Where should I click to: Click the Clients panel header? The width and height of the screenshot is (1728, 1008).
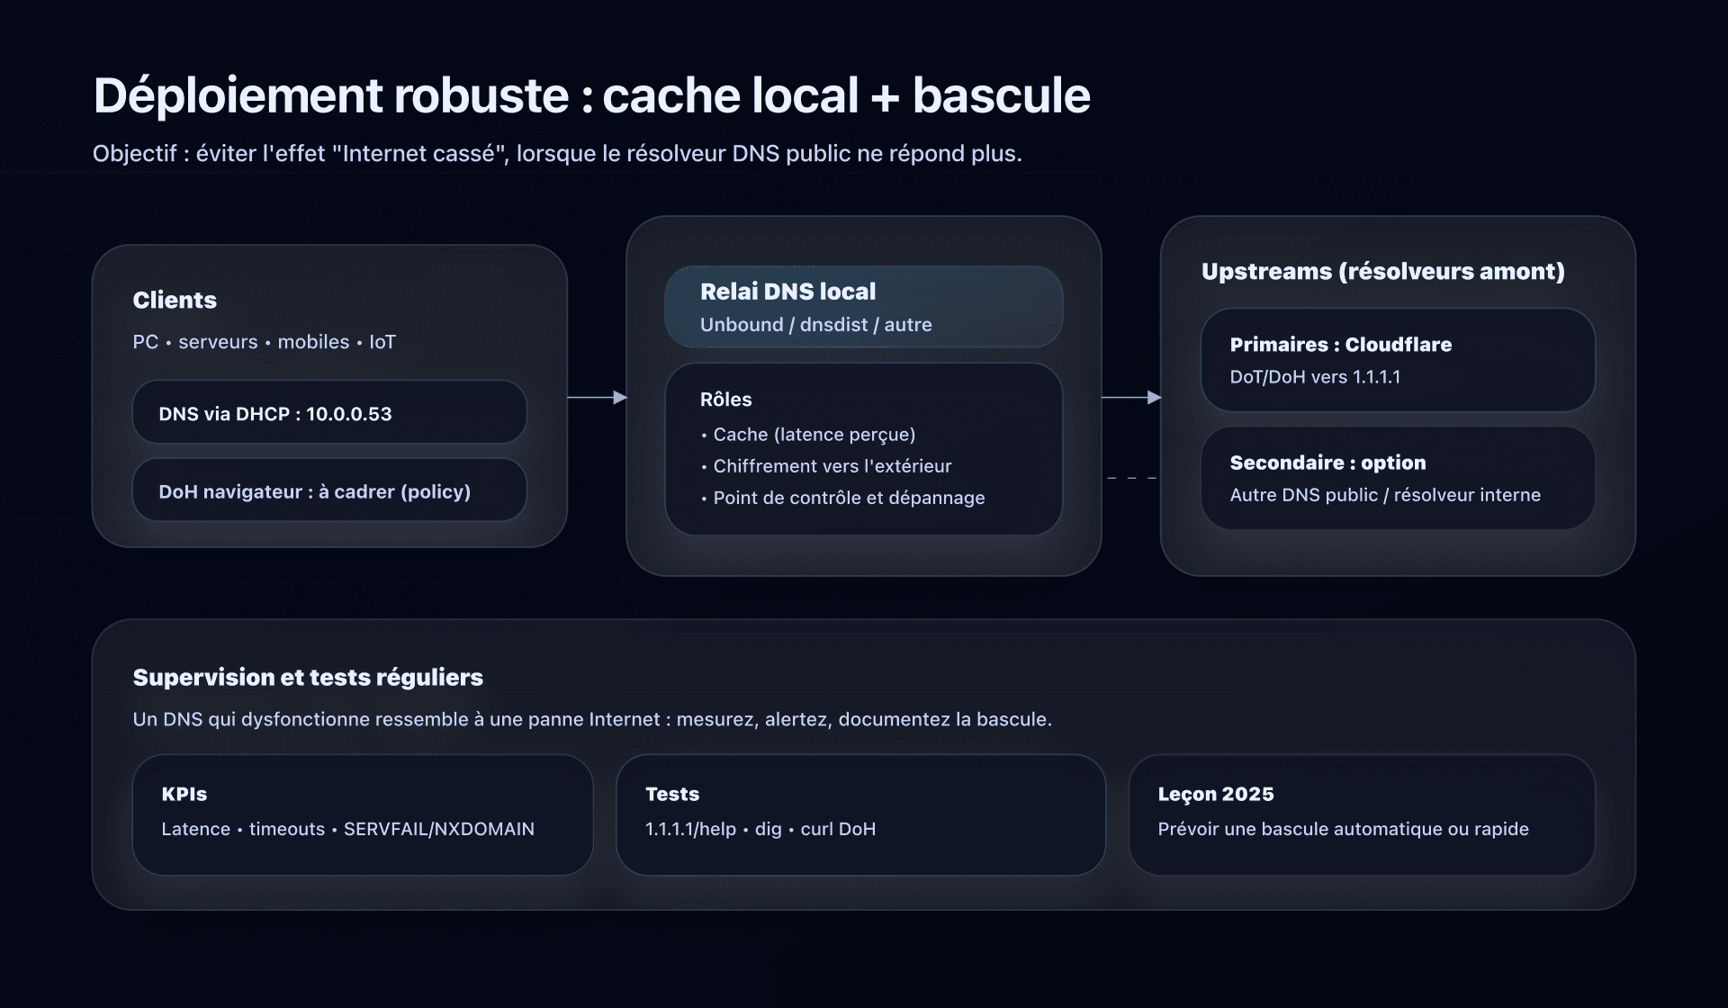pyautogui.click(x=175, y=300)
